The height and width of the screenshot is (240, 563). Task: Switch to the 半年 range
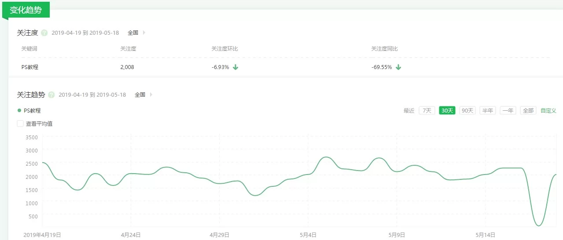(x=488, y=110)
